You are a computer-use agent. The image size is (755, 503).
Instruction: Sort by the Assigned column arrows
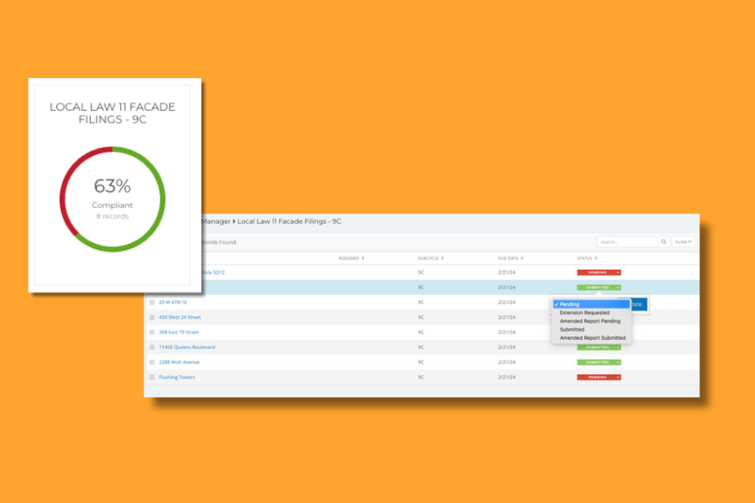click(x=362, y=258)
